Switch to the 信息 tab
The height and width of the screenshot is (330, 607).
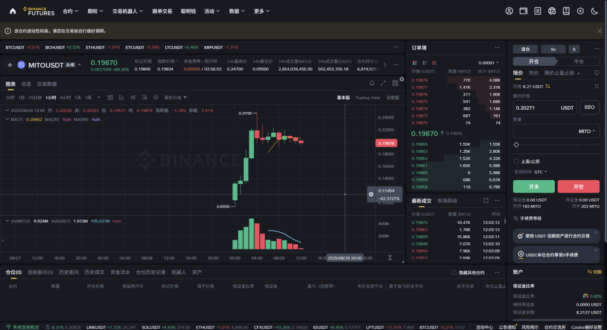(x=26, y=84)
